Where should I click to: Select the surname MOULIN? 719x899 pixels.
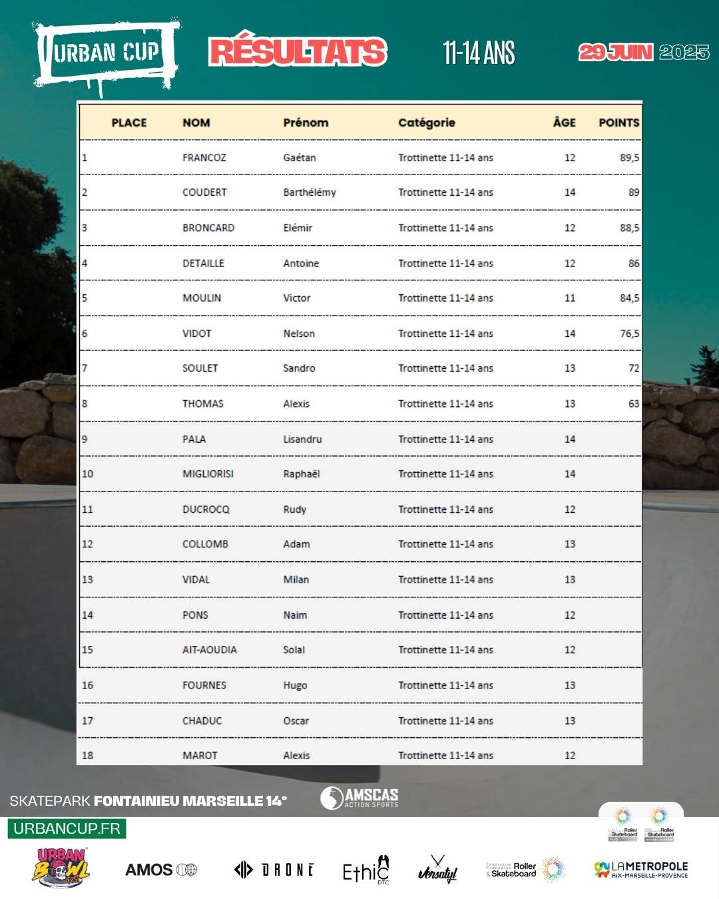(x=202, y=298)
